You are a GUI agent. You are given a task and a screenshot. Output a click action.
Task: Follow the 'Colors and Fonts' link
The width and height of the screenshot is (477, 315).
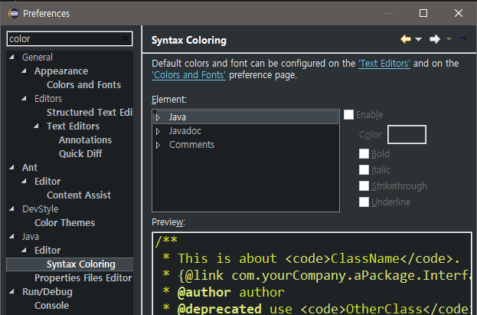point(189,75)
